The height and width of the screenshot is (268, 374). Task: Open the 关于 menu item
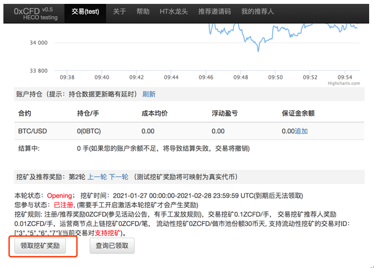pos(119,12)
